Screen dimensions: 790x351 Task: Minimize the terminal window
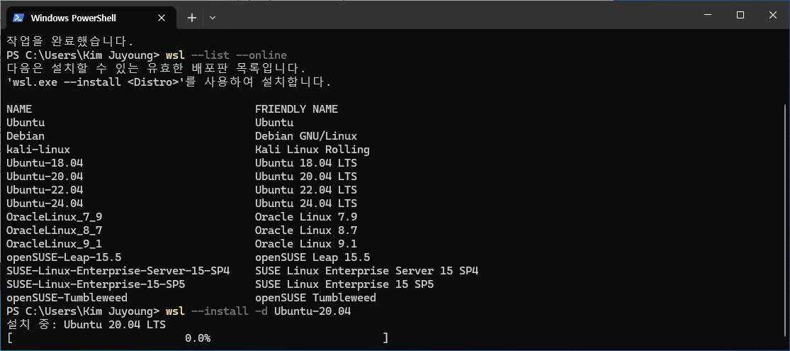708,15
